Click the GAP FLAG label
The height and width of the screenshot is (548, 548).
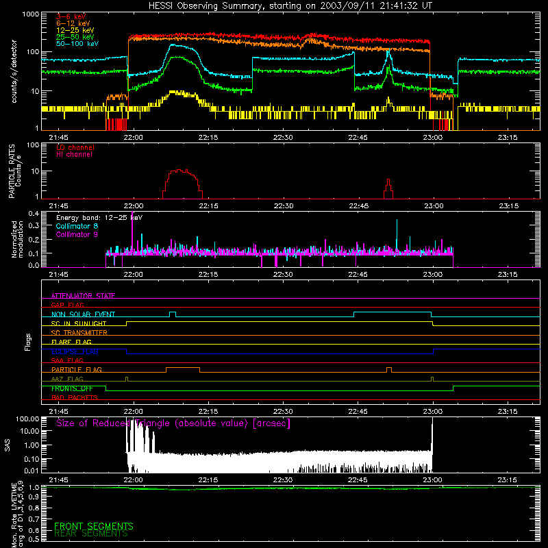click(67, 305)
